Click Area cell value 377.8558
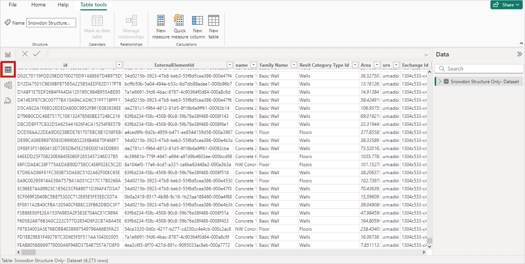The image size is (525, 264). pyautogui.click(x=370, y=132)
